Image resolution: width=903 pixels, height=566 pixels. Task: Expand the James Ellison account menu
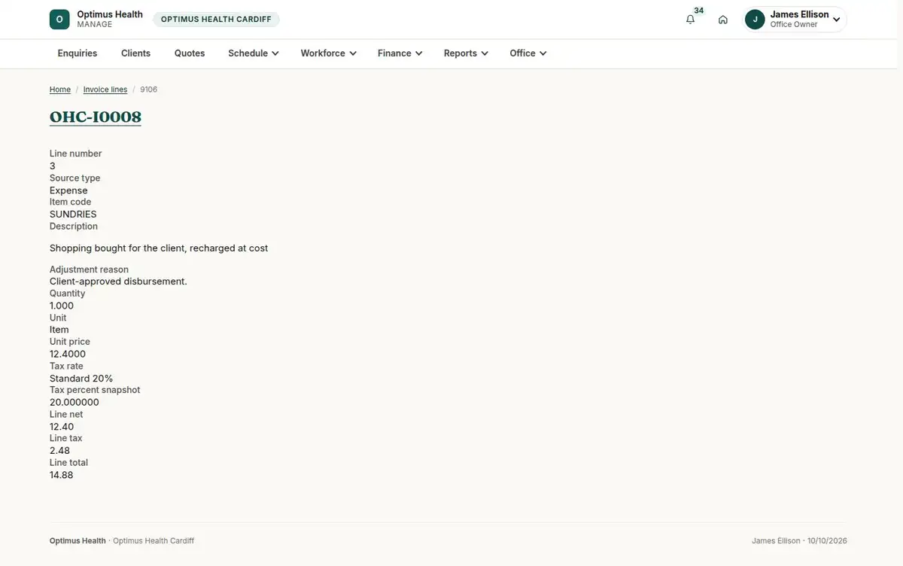pos(795,20)
